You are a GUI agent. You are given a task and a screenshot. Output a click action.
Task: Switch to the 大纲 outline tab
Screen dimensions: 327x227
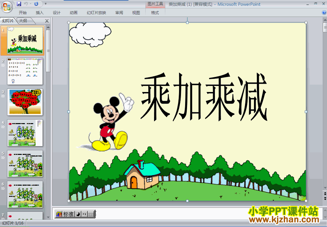tap(23, 21)
